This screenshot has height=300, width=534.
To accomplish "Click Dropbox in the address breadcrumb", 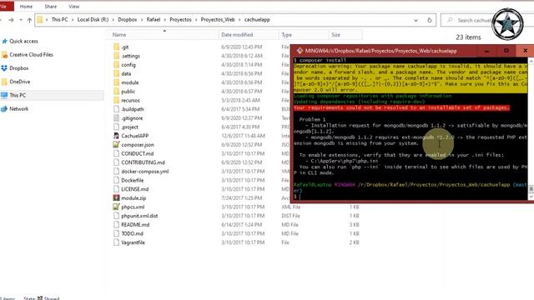I will tap(128, 20).
